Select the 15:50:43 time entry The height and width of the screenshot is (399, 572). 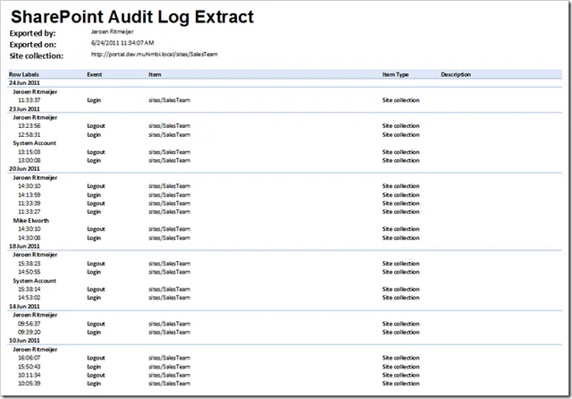coord(29,367)
